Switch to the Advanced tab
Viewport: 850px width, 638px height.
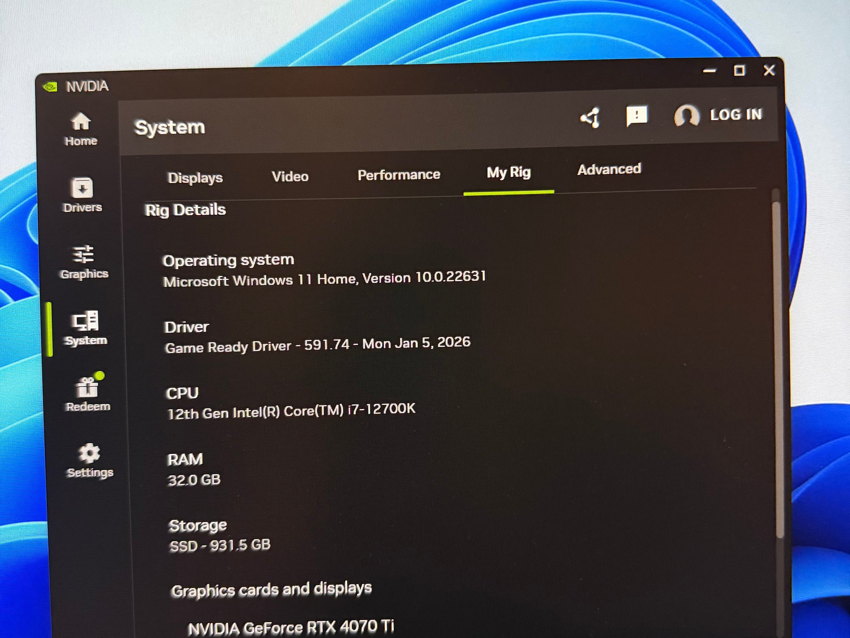pyautogui.click(x=609, y=169)
